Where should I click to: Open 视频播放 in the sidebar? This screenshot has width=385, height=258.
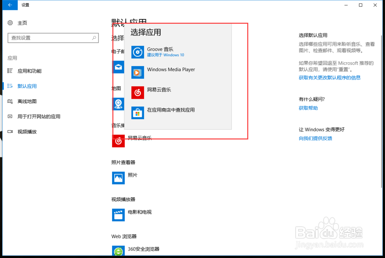click(x=27, y=132)
